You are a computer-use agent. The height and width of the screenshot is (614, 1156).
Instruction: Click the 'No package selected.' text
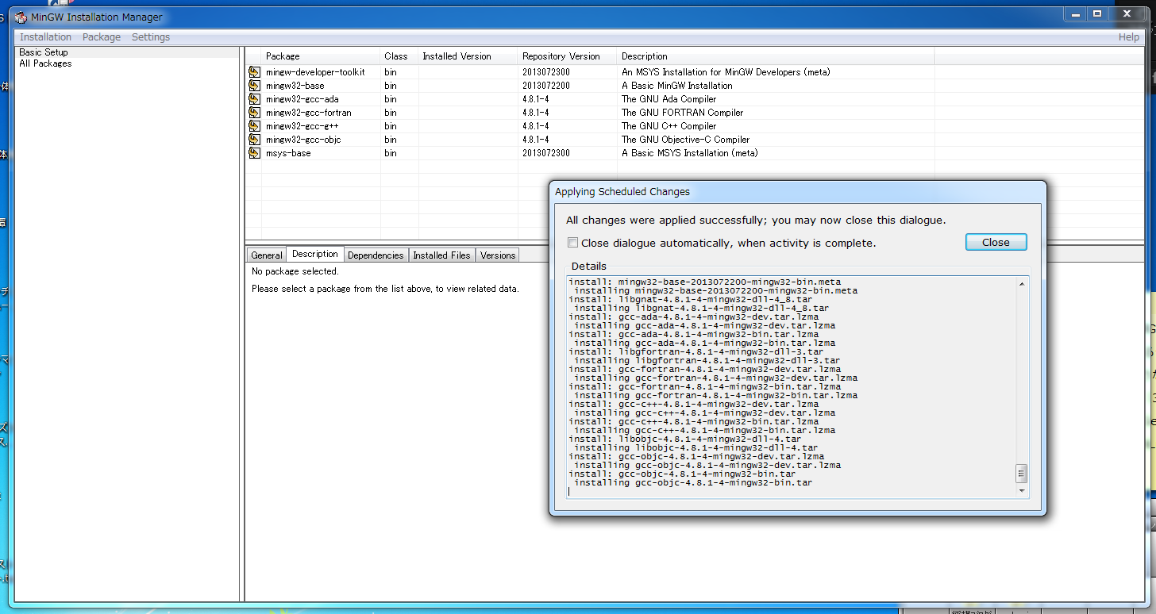(x=295, y=271)
